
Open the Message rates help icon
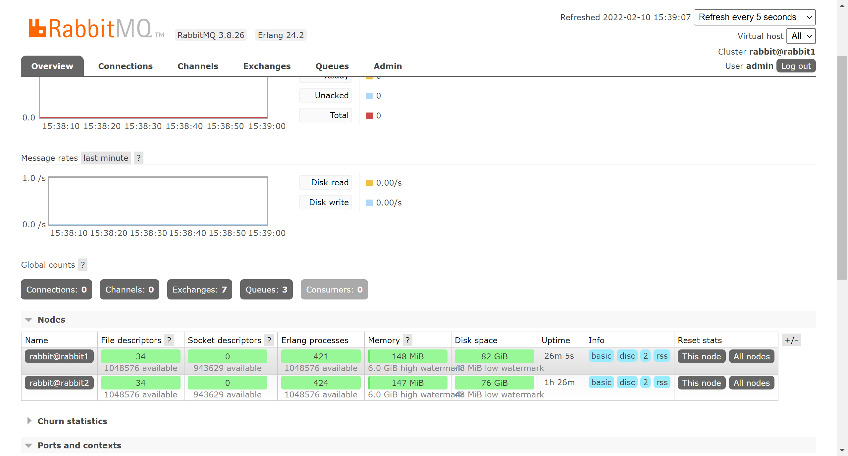pos(138,158)
